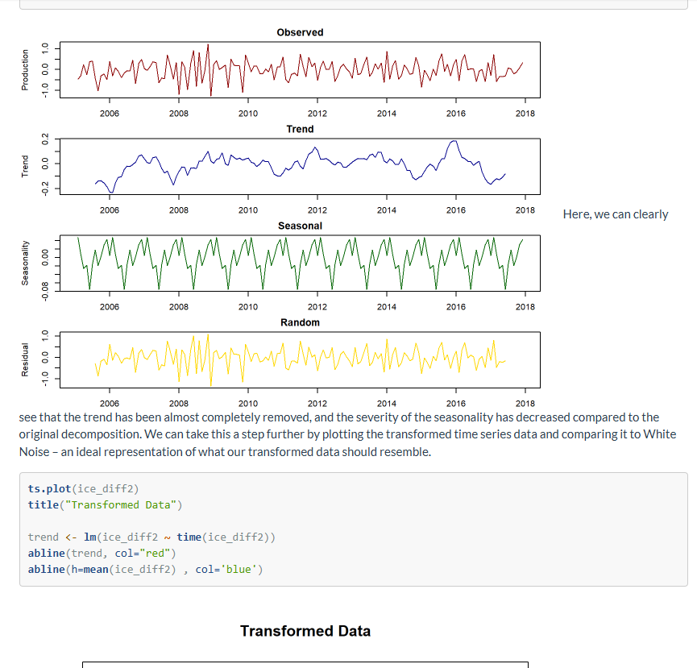Click the abline col="red" code line
Image resolution: width=697 pixels, height=668 pixels.
(x=102, y=553)
